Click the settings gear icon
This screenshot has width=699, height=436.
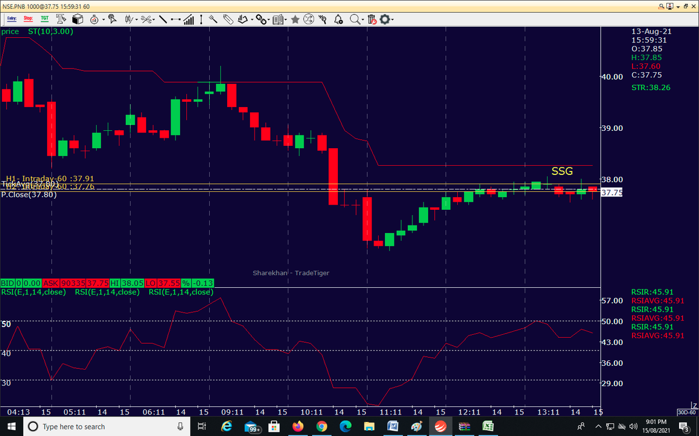pos(384,19)
